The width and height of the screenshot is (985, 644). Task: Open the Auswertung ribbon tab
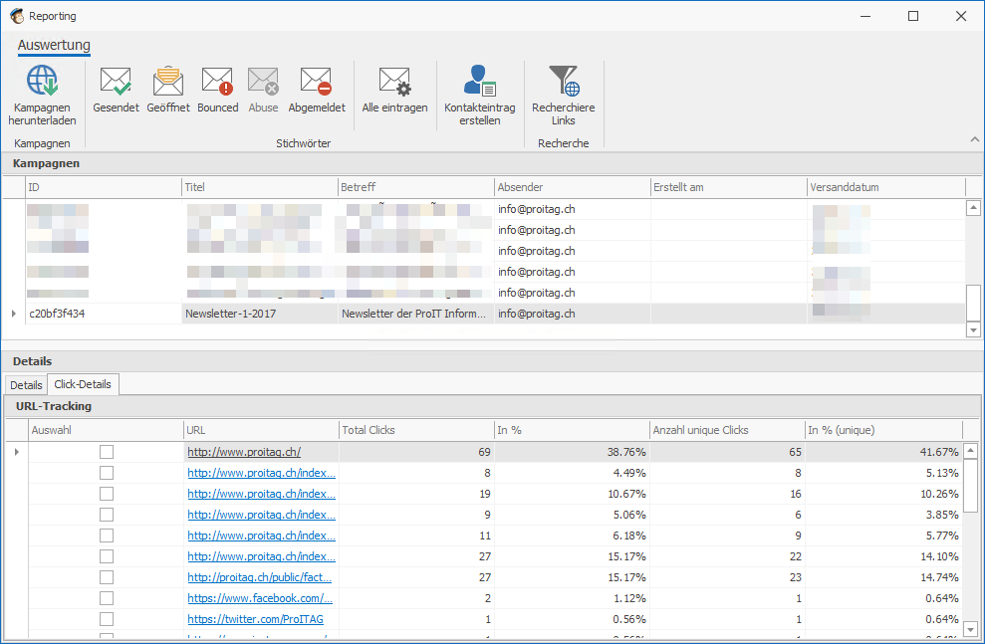[x=54, y=46]
